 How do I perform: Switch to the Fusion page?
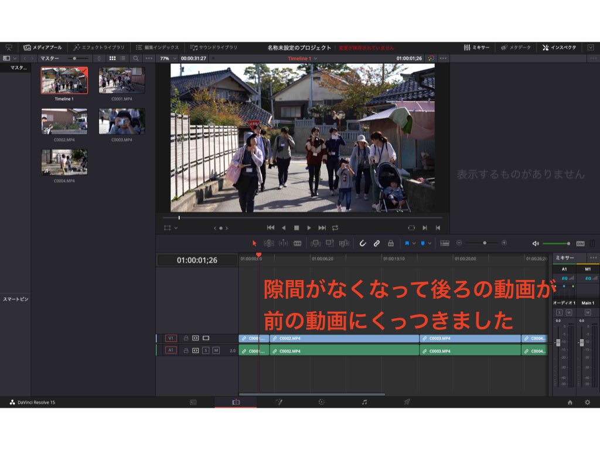point(279,402)
